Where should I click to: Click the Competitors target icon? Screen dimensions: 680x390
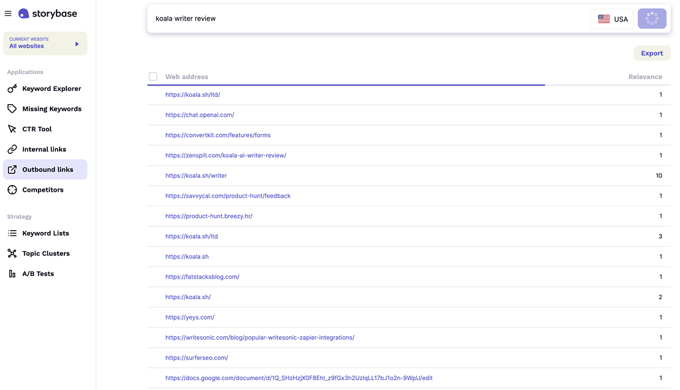pyautogui.click(x=12, y=190)
